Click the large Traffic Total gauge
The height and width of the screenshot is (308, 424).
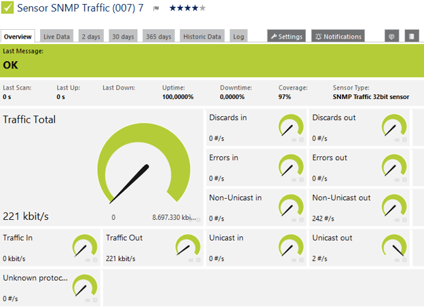tap(144, 163)
